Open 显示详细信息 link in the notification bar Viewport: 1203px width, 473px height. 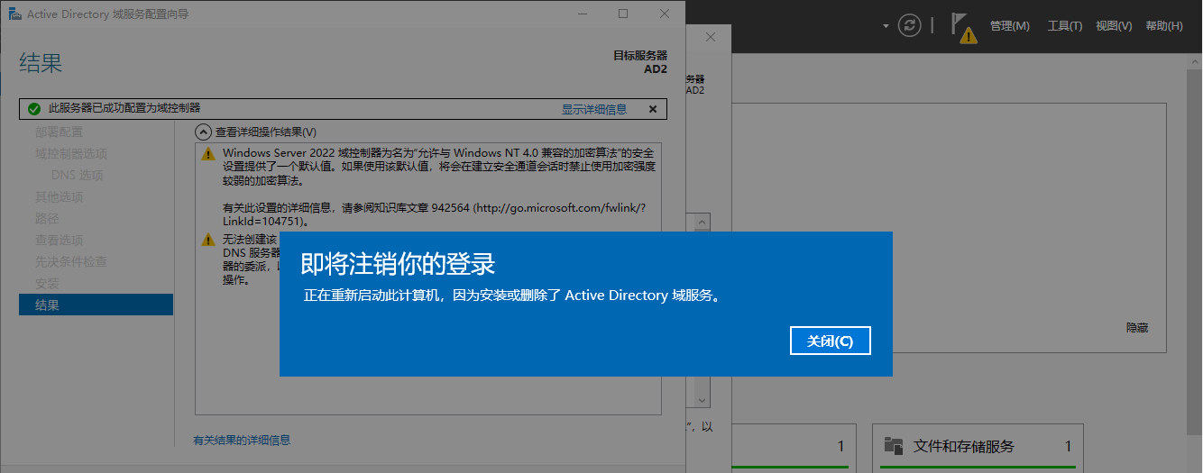(x=594, y=109)
